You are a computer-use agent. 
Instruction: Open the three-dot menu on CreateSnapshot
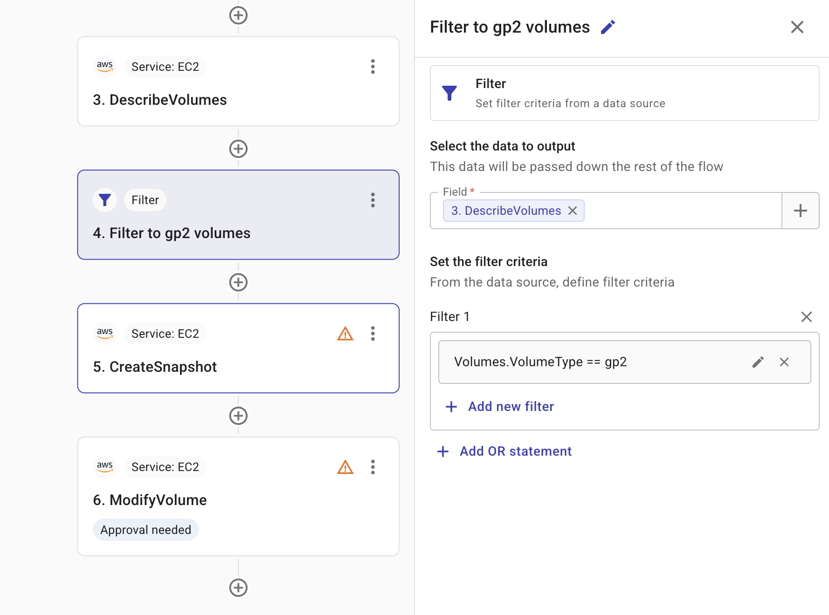pyautogui.click(x=373, y=334)
